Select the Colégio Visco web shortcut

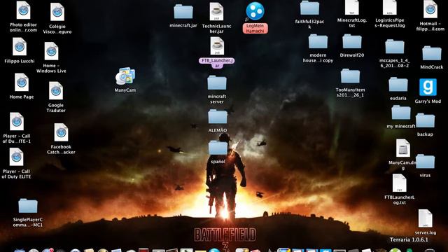(57, 12)
